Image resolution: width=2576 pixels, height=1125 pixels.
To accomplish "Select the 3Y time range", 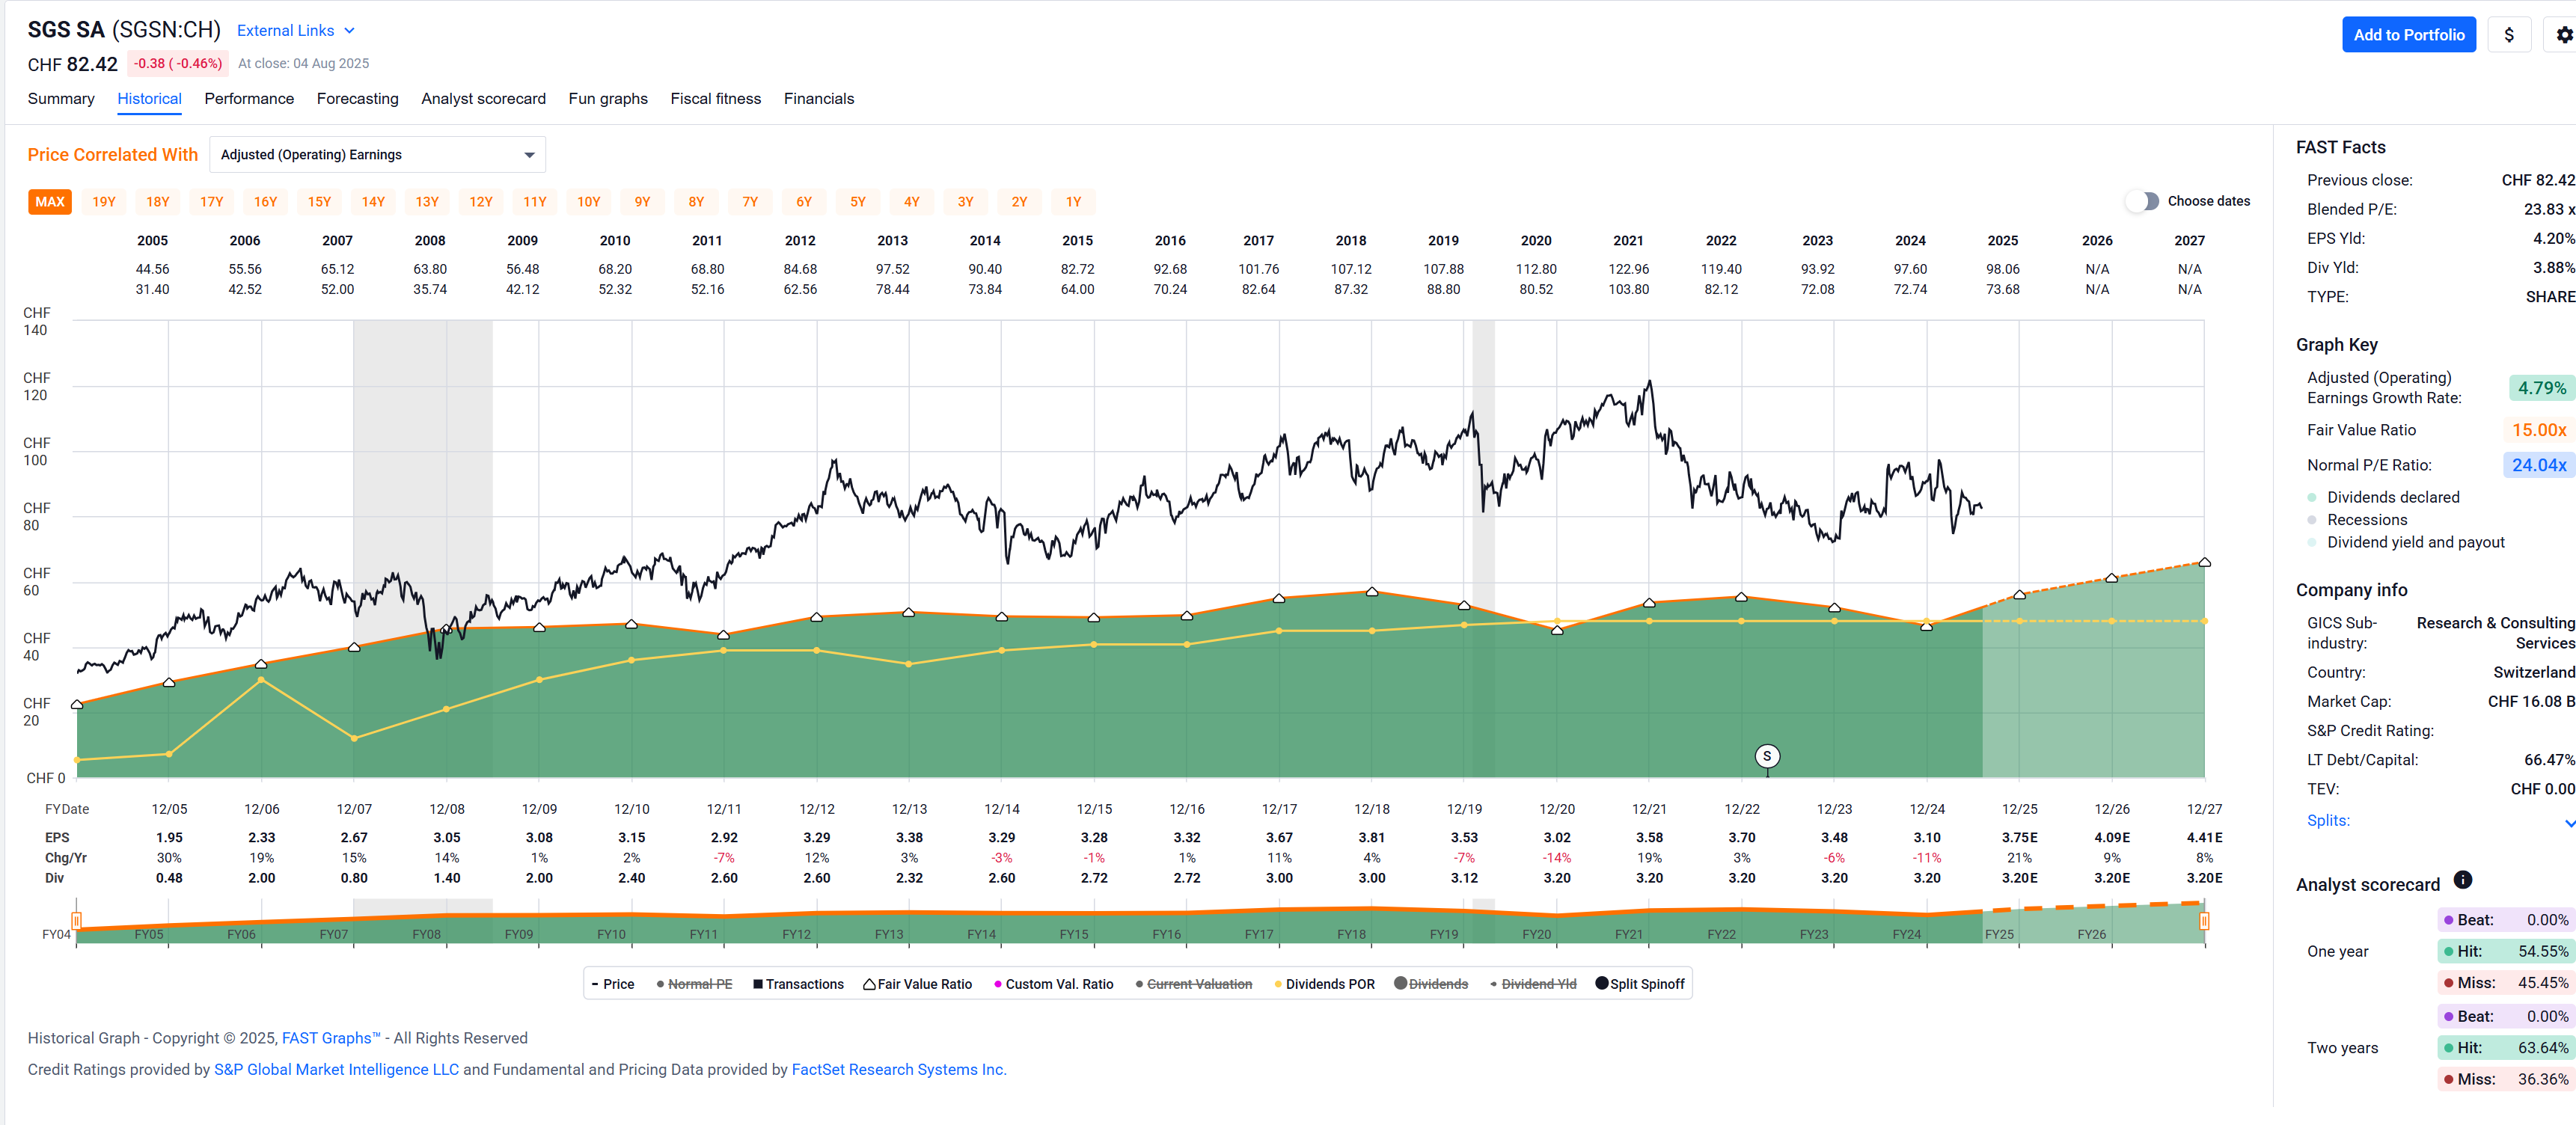I will click(x=965, y=202).
